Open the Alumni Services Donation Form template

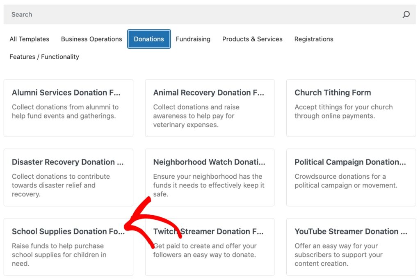(x=68, y=107)
